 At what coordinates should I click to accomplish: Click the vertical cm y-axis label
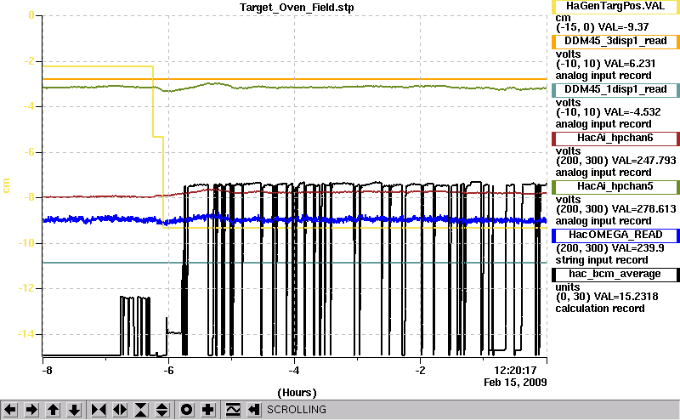tap(6, 185)
